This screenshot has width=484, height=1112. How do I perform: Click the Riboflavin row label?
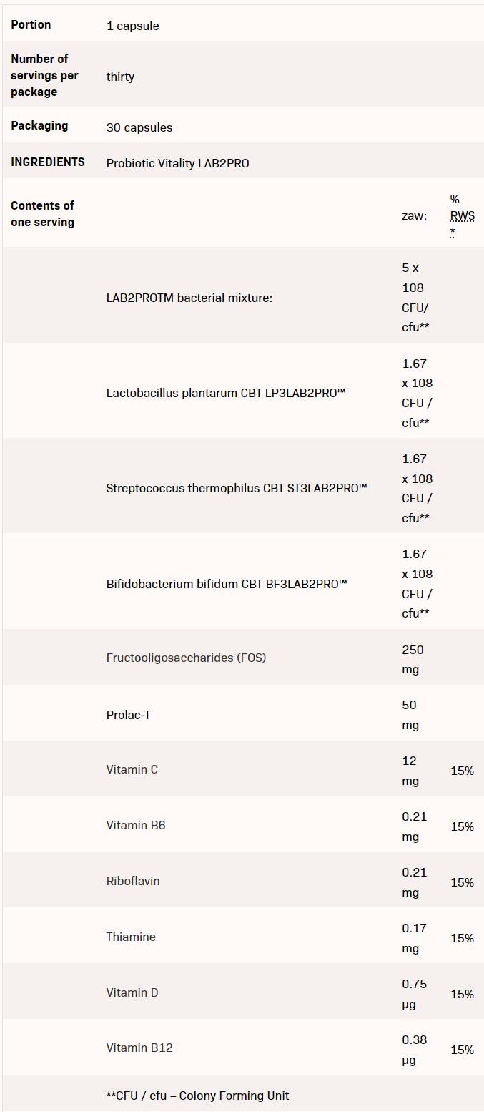133,881
